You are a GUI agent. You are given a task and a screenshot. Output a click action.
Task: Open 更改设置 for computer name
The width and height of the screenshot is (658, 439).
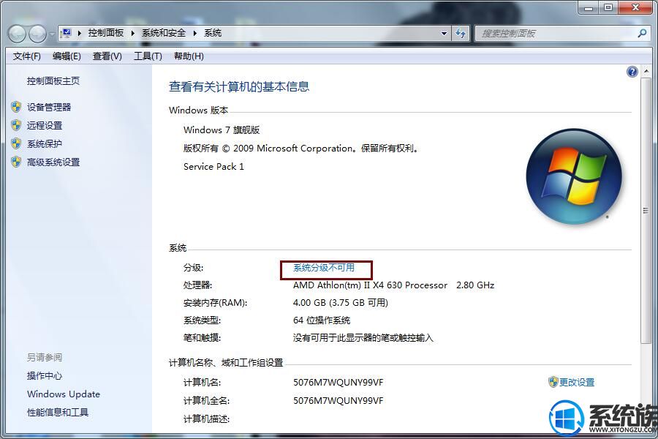[577, 382]
